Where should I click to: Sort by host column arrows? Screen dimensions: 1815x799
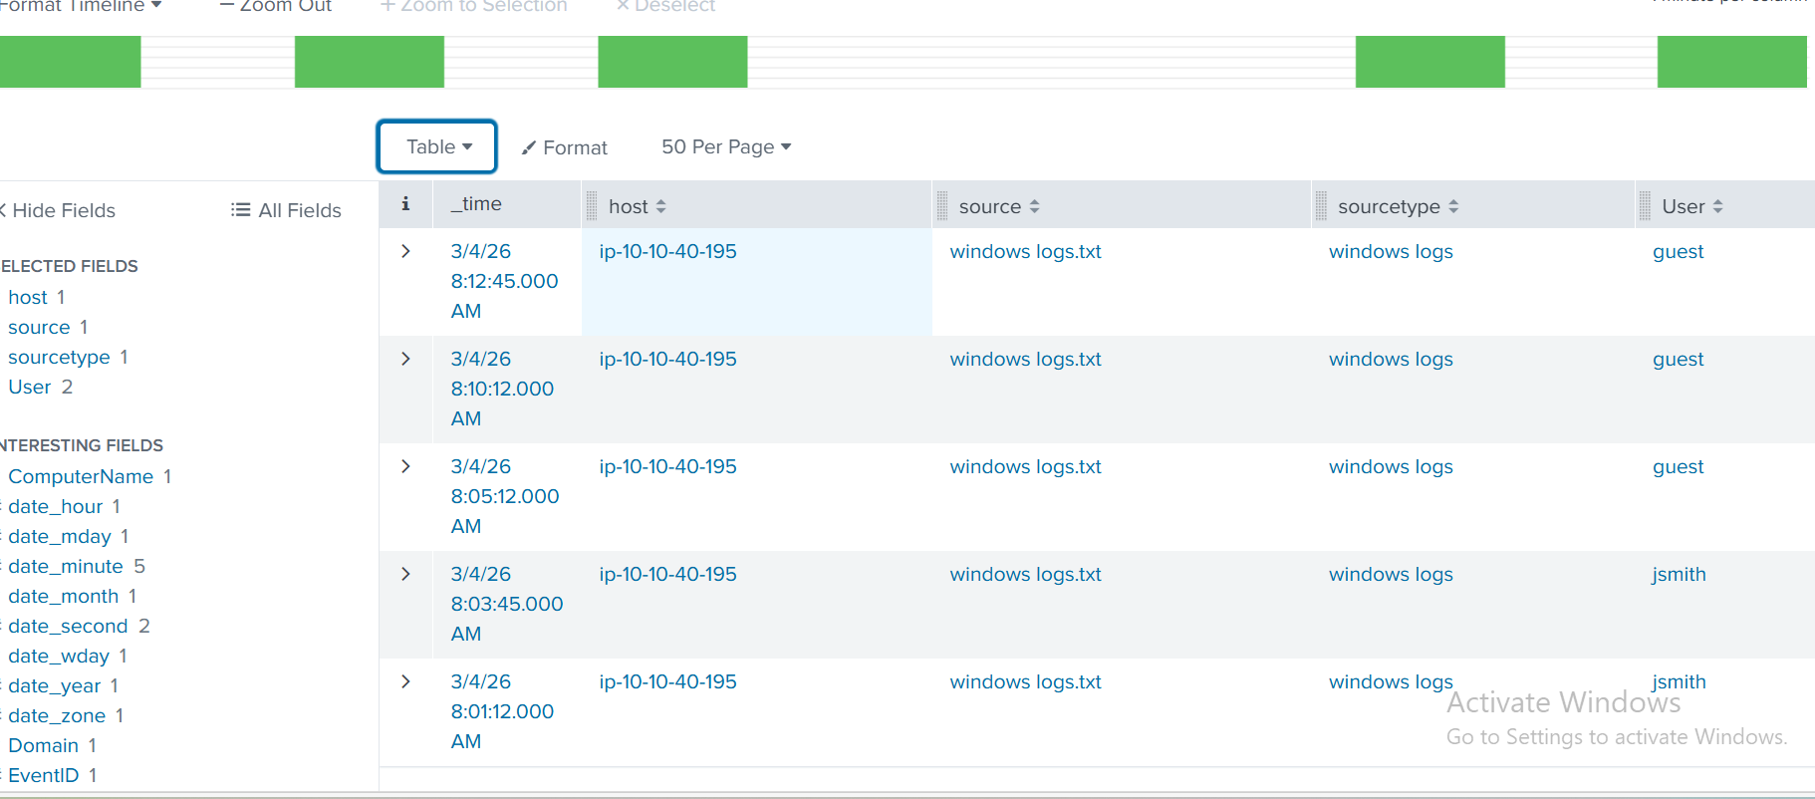[x=661, y=206]
